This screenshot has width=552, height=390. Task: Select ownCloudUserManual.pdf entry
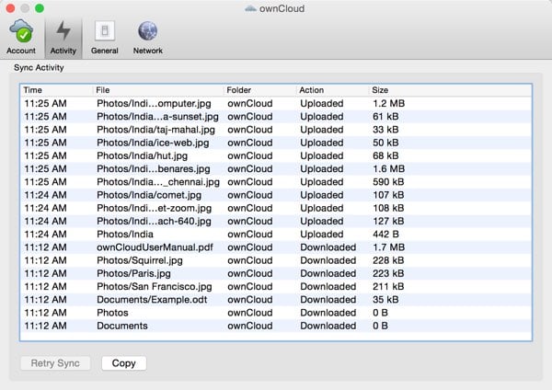(155, 247)
